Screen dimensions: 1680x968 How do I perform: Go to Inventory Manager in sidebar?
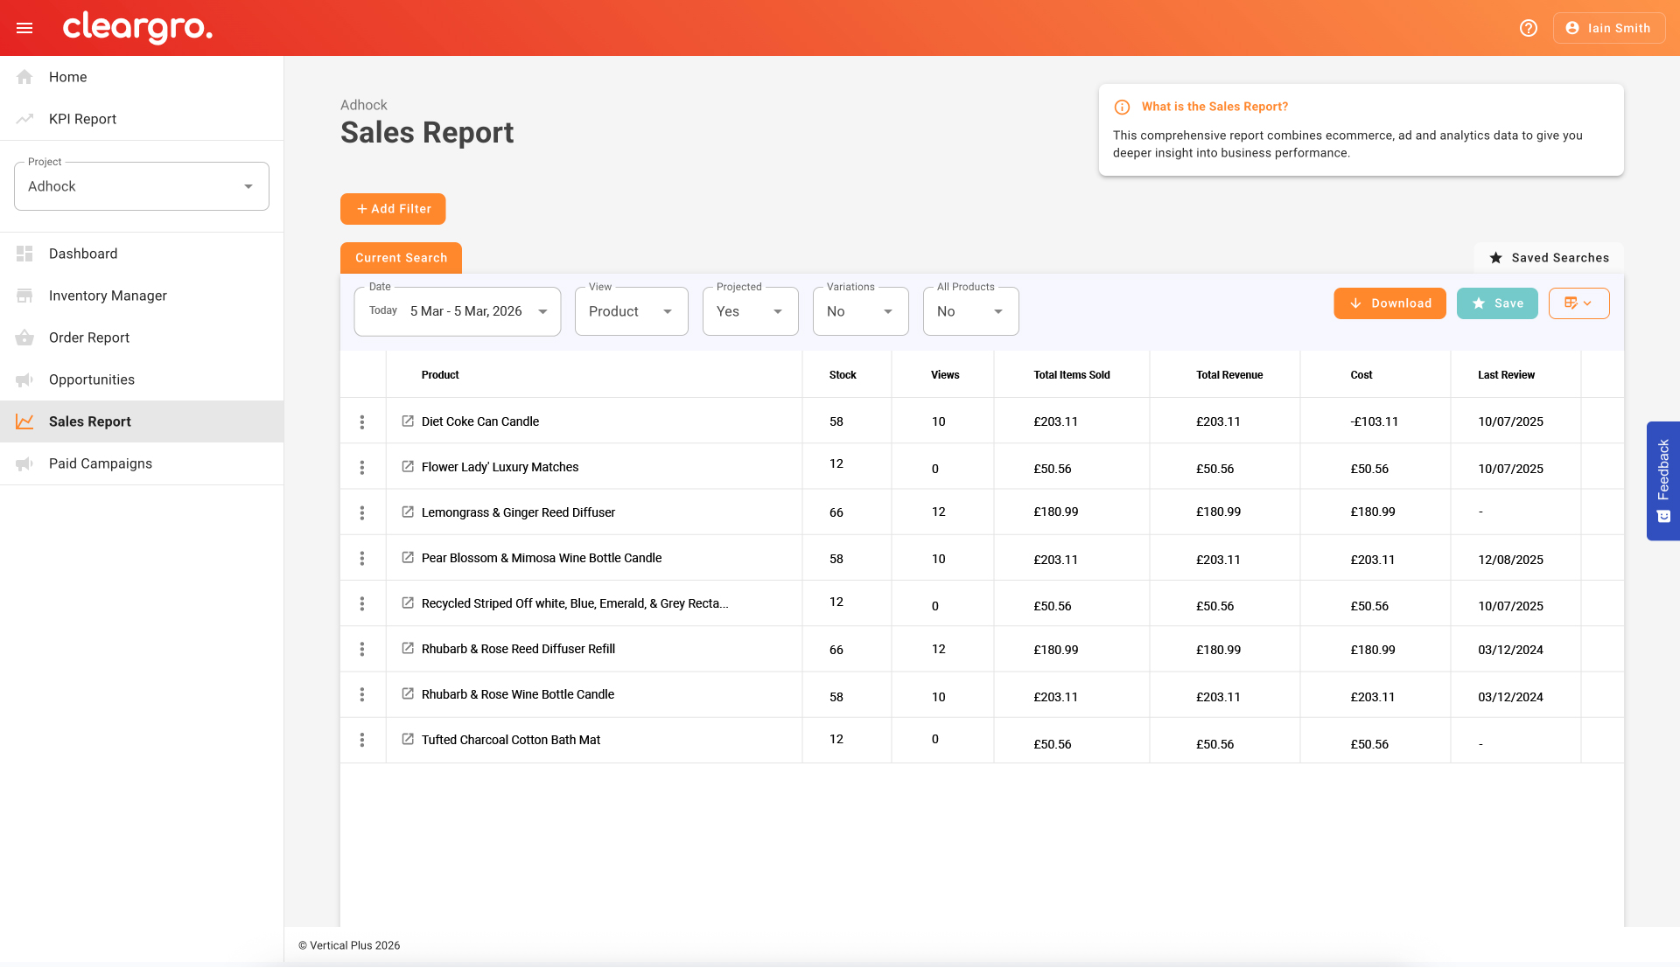click(108, 296)
